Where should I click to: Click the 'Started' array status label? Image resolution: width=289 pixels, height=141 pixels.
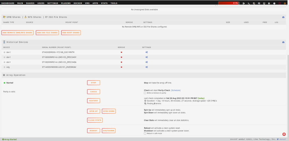pos(10,83)
